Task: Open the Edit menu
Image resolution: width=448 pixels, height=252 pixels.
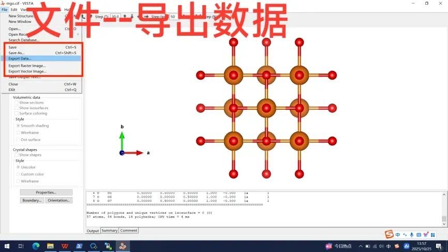Action: tap(14, 9)
